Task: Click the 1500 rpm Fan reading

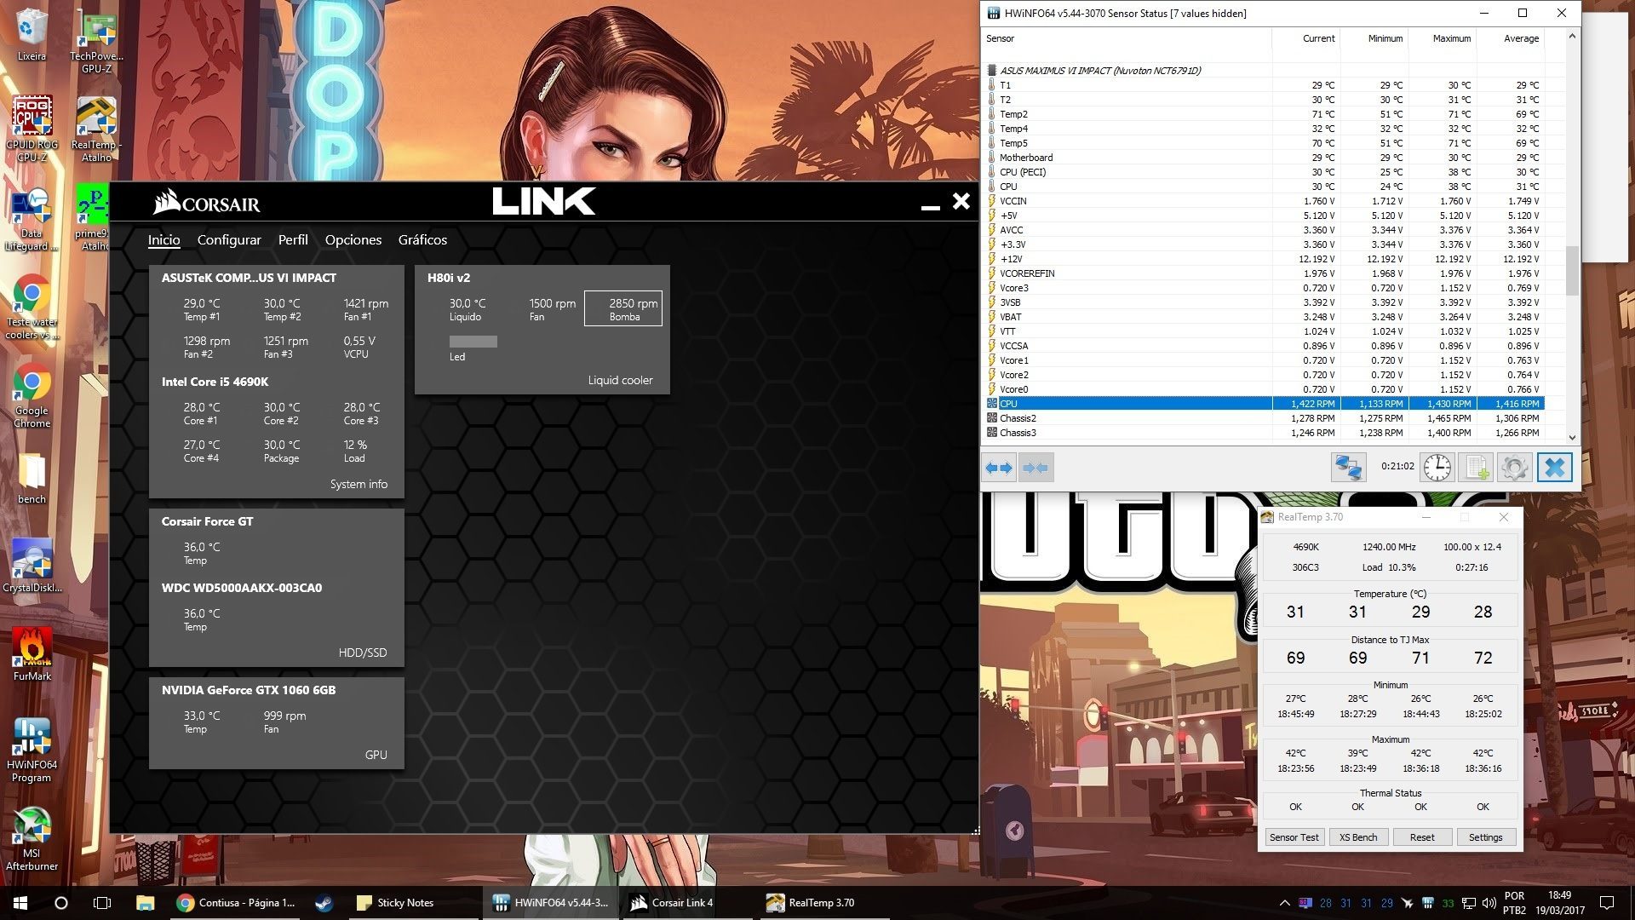Action: coord(552,309)
